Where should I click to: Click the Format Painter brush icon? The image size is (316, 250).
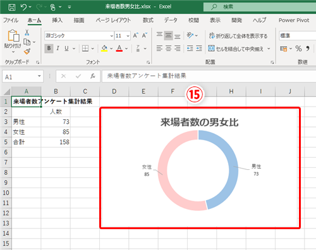click(27, 51)
